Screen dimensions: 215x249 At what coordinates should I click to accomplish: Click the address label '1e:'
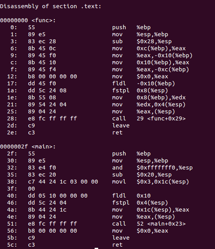(12, 97)
